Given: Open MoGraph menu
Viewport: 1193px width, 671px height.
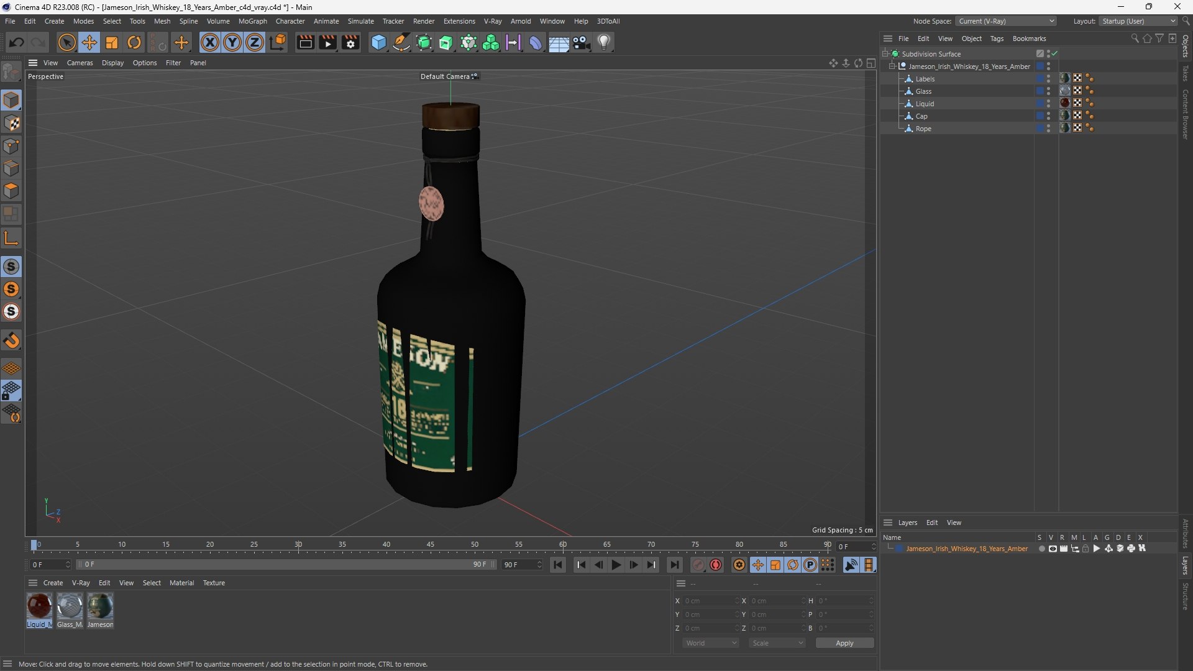Looking at the screenshot, I should point(252,21).
